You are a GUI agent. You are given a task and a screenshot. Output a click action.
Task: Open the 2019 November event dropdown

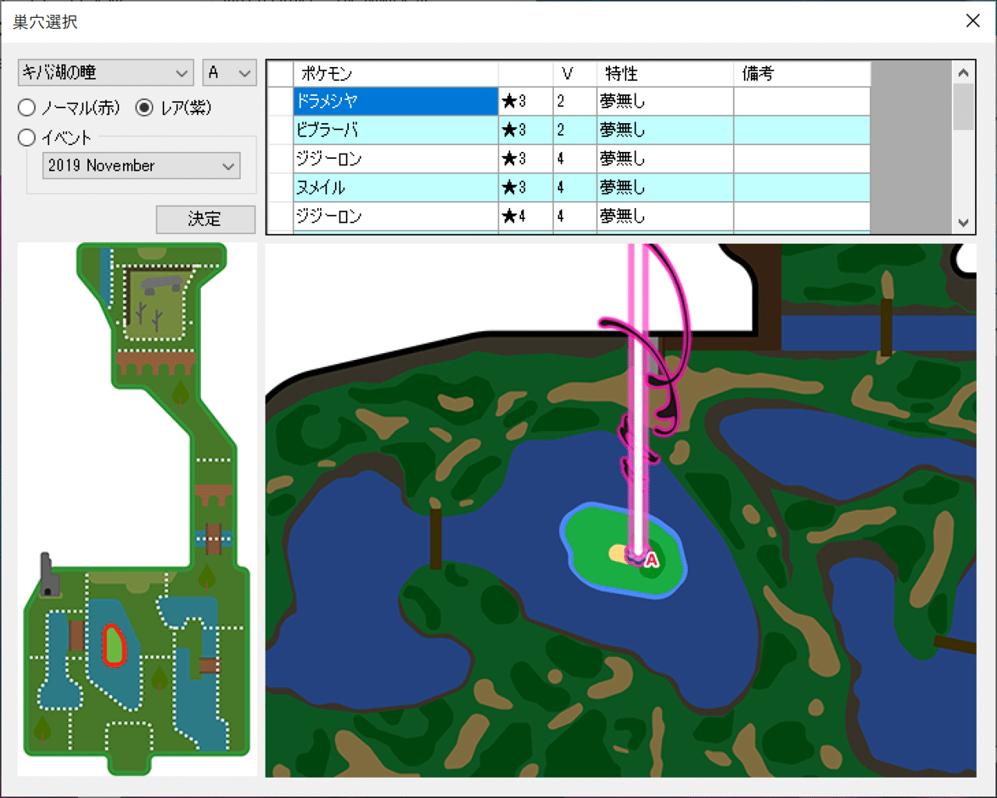point(141,166)
